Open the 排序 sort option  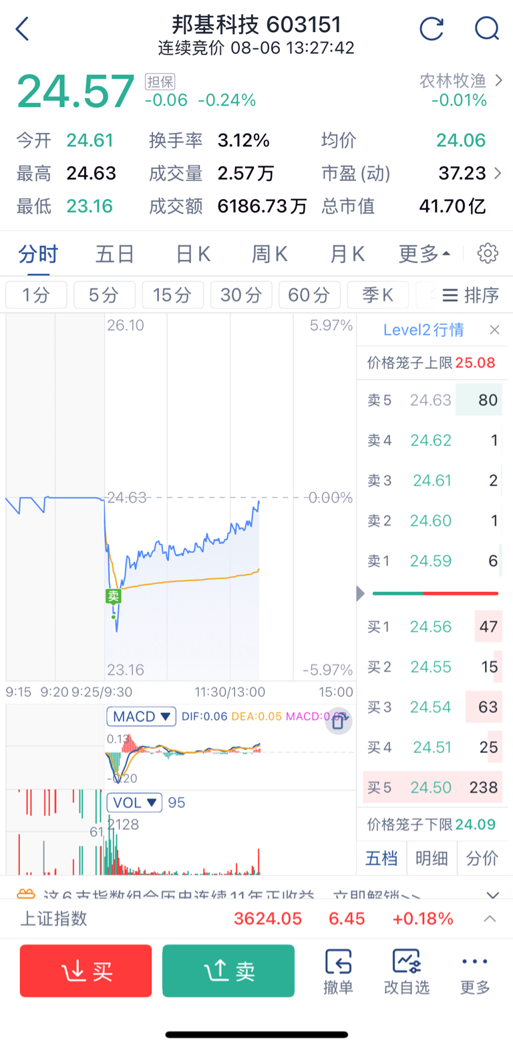471,295
